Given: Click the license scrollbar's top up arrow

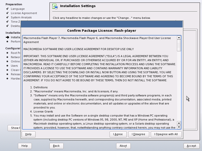Looking at the screenshot, I should point(179,37).
